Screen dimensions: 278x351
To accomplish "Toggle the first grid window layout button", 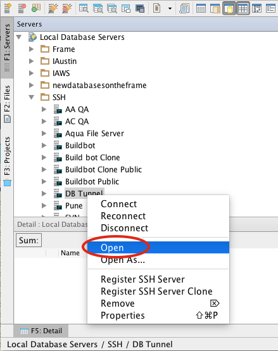I will tap(201, 8).
